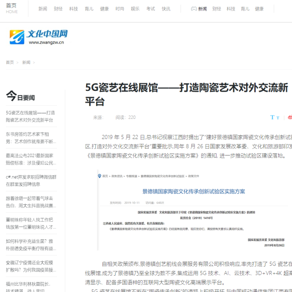
Task: Open the 快讯 navigation item
Action: 166,9
